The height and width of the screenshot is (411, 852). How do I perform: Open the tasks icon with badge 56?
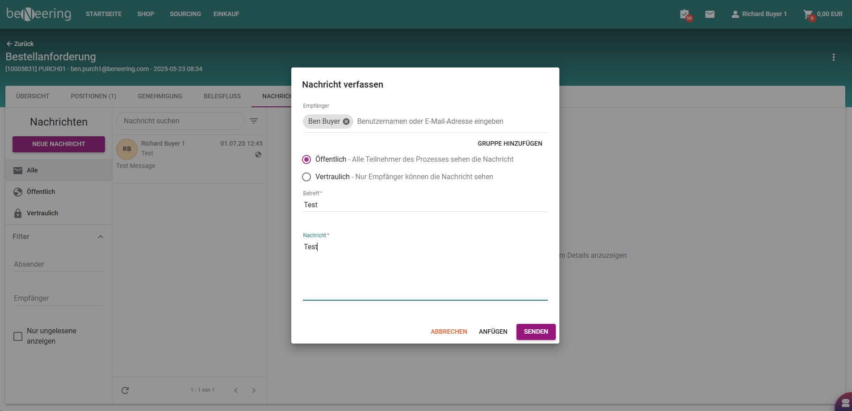684,14
